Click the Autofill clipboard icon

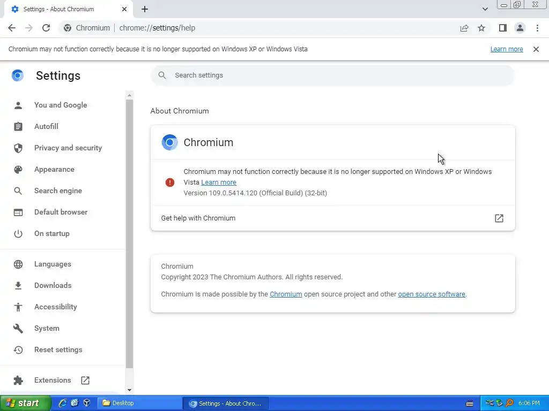tap(18, 126)
